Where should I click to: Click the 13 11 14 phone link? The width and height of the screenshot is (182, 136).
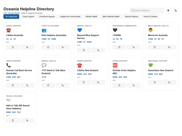(x=11, y=39)
